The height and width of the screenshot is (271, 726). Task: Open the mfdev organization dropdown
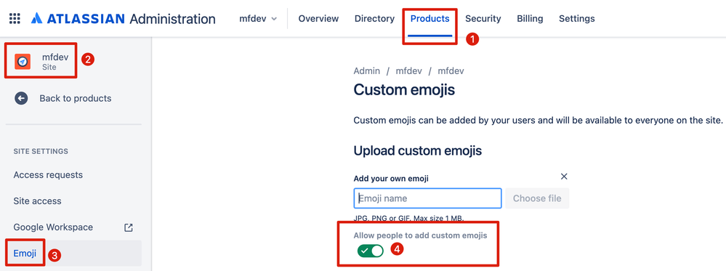pyautogui.click(x=258, y=19)
